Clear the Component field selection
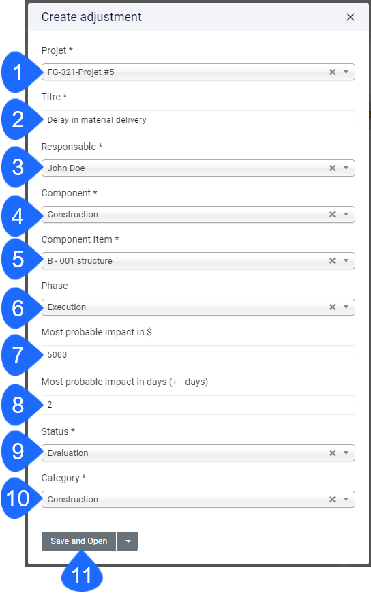Screen dimensions: 371x593 332,215
